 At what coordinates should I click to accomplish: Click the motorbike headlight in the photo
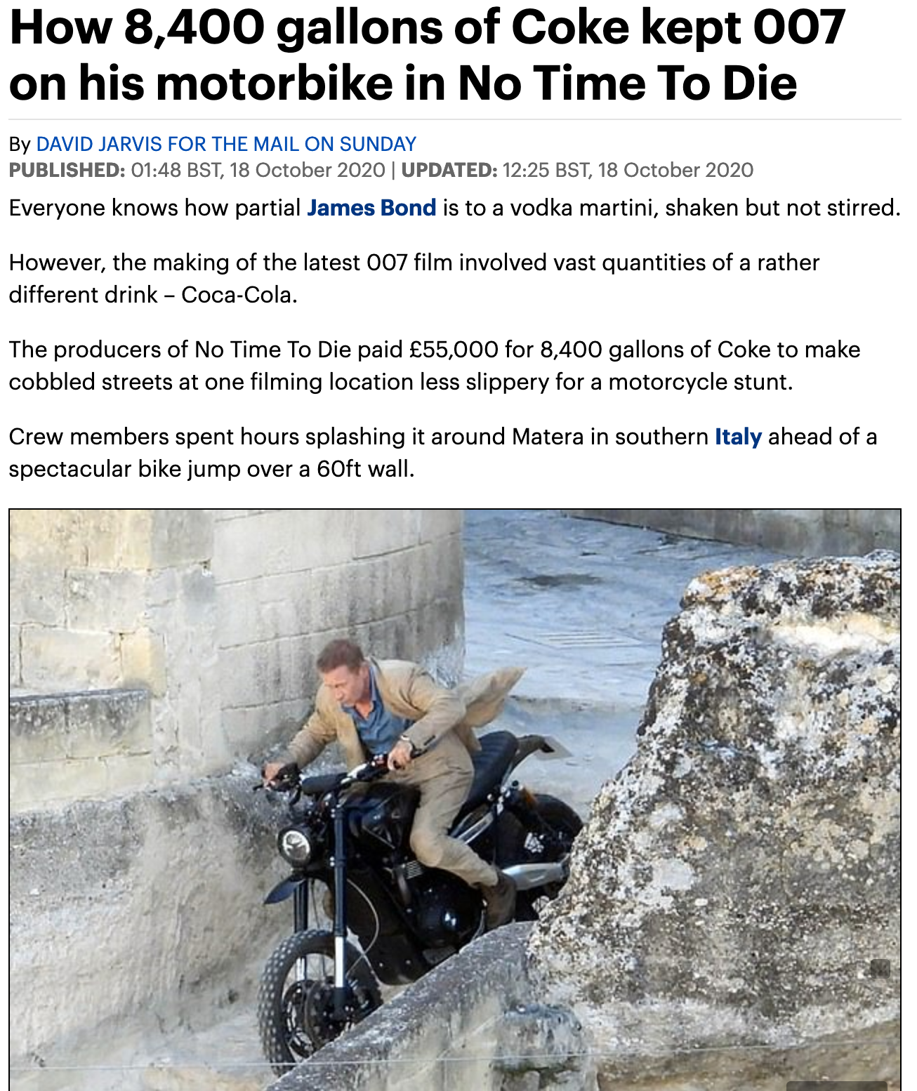tap(295, 845)
